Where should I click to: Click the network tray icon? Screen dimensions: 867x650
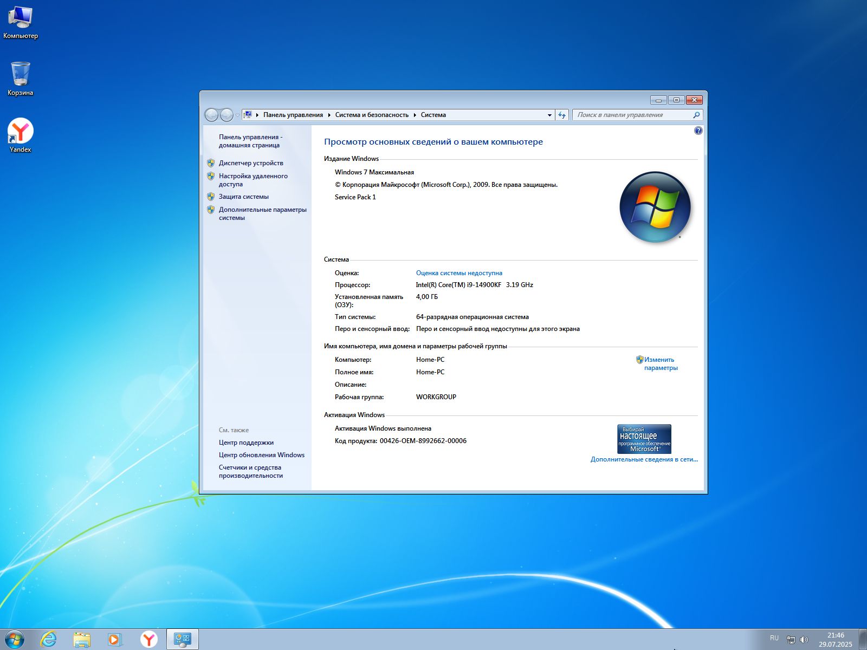pyautogui.click(x=791, y=640)
